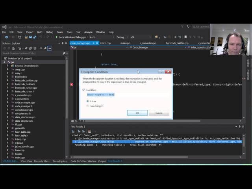The image size is (252, 189).
Task: Click first Find Results toolbar icon
Action: coord(73,131)
